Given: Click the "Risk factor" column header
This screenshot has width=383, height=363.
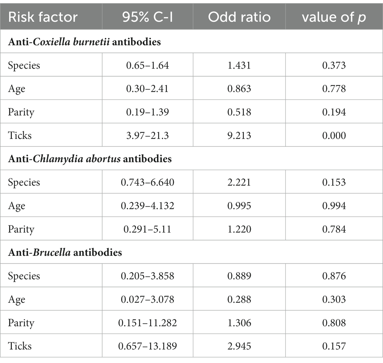Looking at the screenshot, I should (x=43, y=17).
